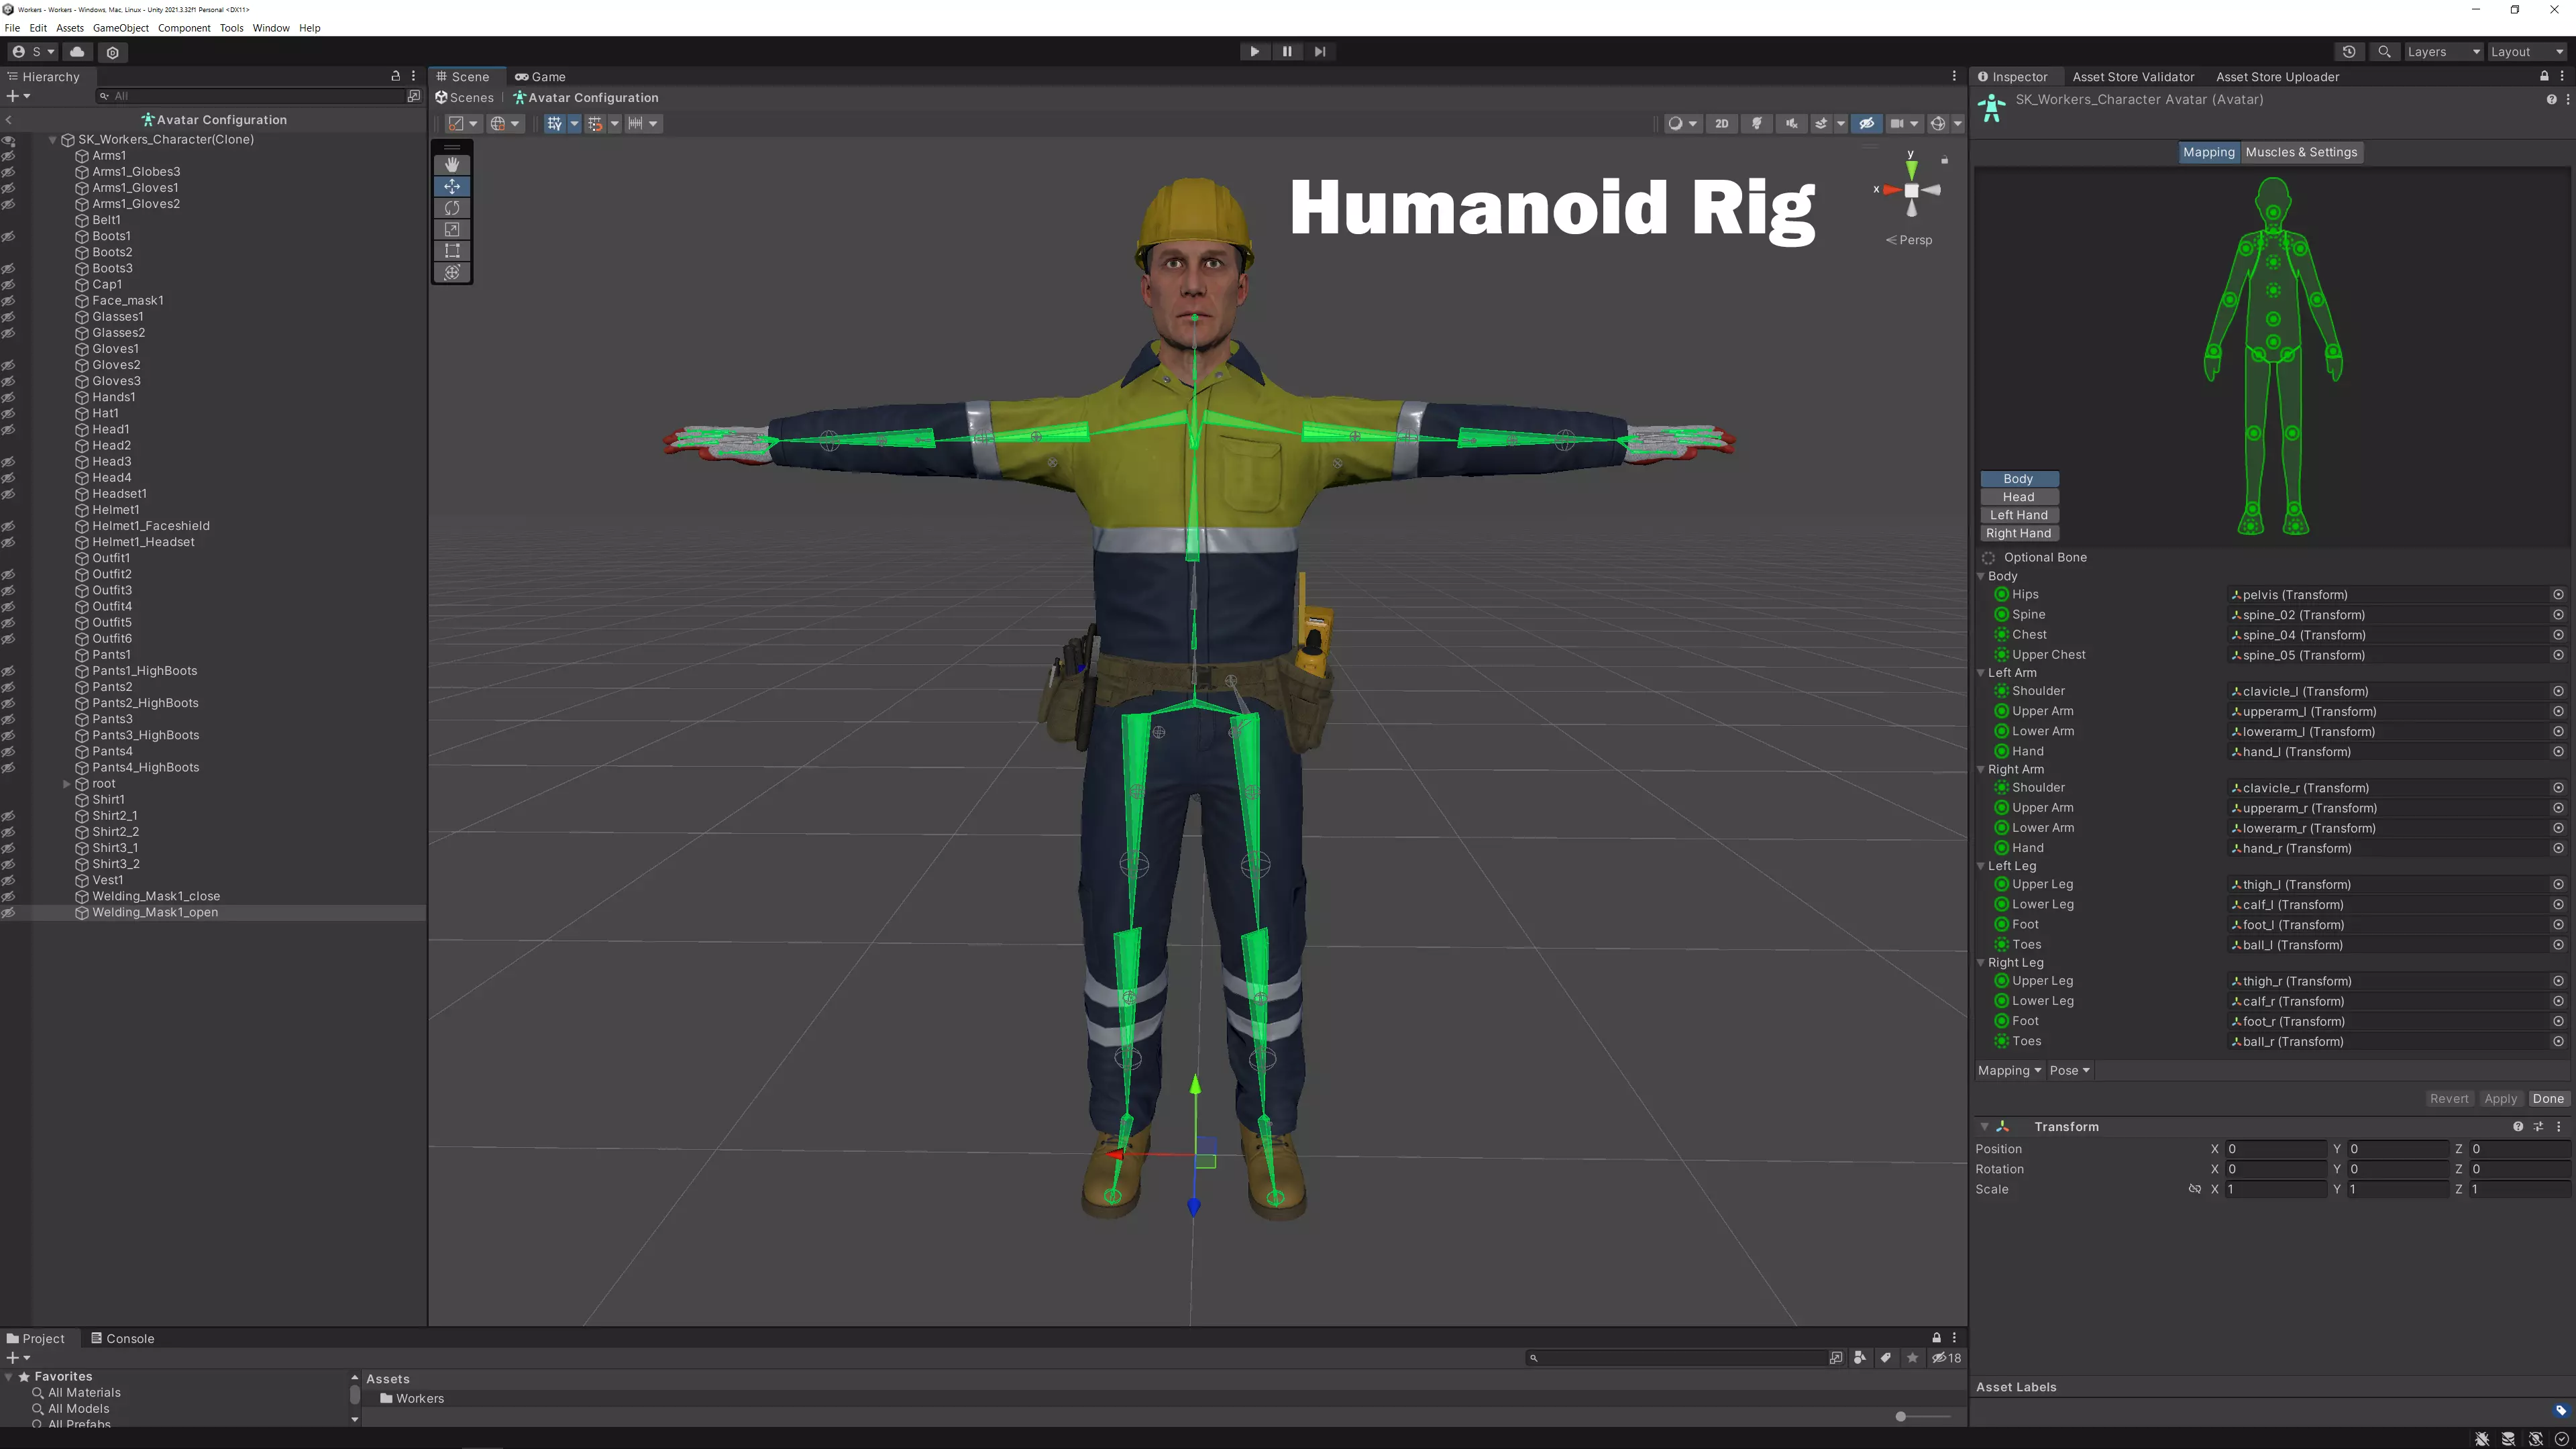Toggle constrained proportions link for Scale
The width and height of the screenshot is (2576, 1449).
coord(2194,1190)
